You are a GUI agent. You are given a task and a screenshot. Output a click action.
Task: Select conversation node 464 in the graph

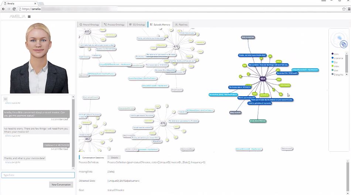(263, 79)
